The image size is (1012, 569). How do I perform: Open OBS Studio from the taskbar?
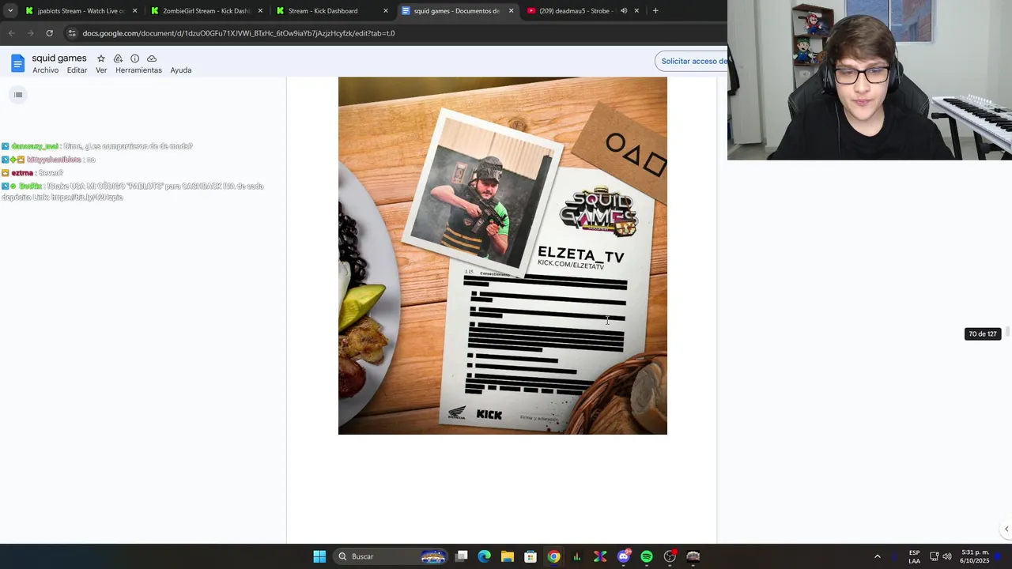[x=670, y=556]
